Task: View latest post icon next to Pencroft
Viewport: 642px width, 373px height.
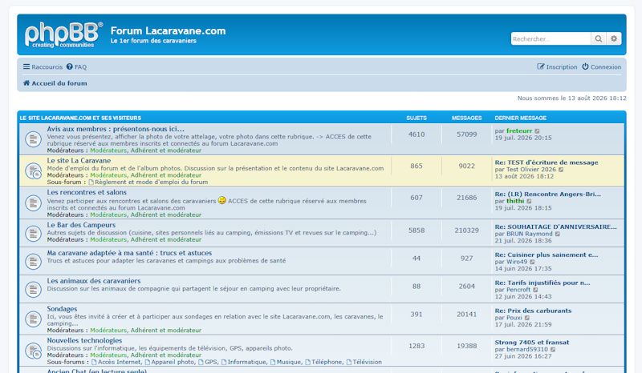Action: [x=535, y=290]
